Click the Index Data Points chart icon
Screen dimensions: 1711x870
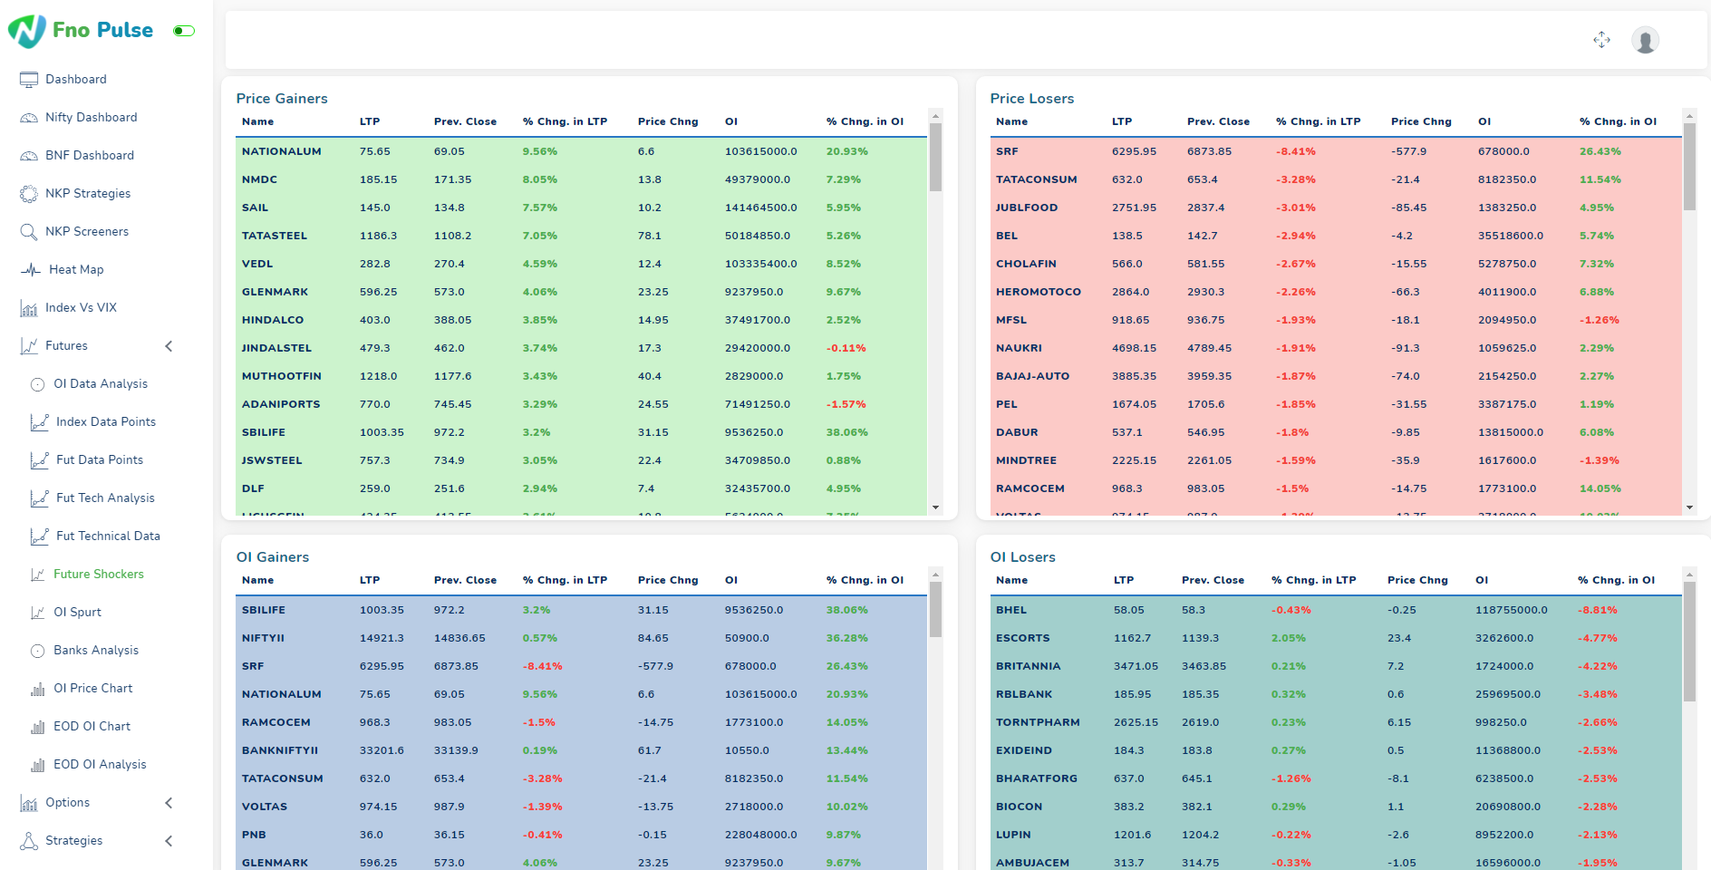[40, 422]
